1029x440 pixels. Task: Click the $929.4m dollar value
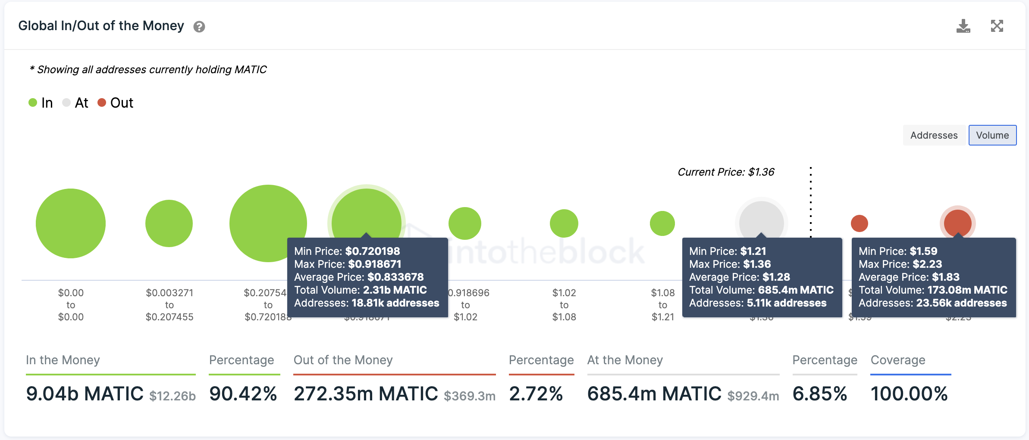click(x=753, y=396)
